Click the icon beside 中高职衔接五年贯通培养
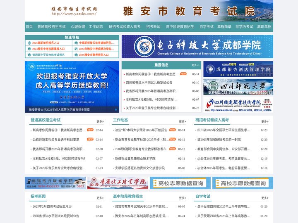 (x=76, y=43)
